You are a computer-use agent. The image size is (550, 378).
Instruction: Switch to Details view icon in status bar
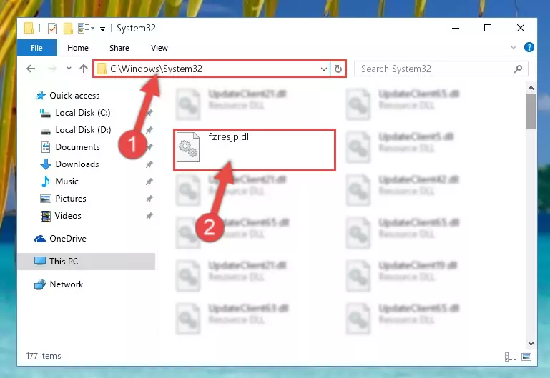tap(511, 357)
